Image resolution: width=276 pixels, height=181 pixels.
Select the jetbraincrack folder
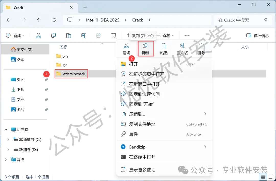pos(71,74)
